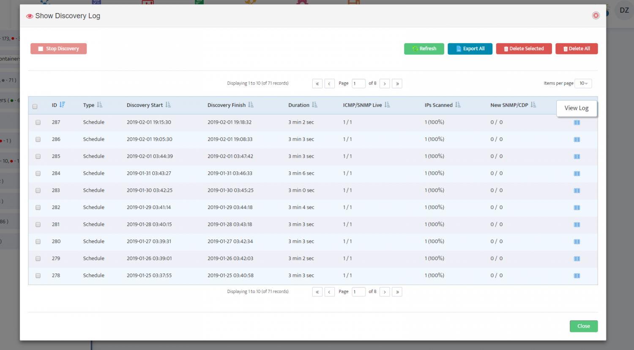Open the Items per page dropdown
Viewport: 634px width, 350px height.
click(x=583, y=83)
